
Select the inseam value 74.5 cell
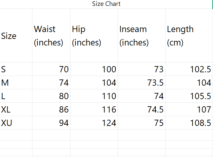click(x=142, y=110)
